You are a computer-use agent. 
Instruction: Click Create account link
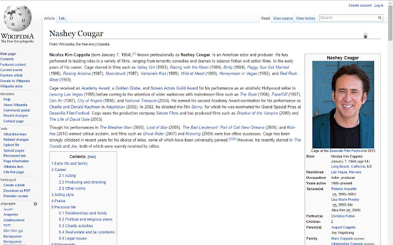pos(360,6)
